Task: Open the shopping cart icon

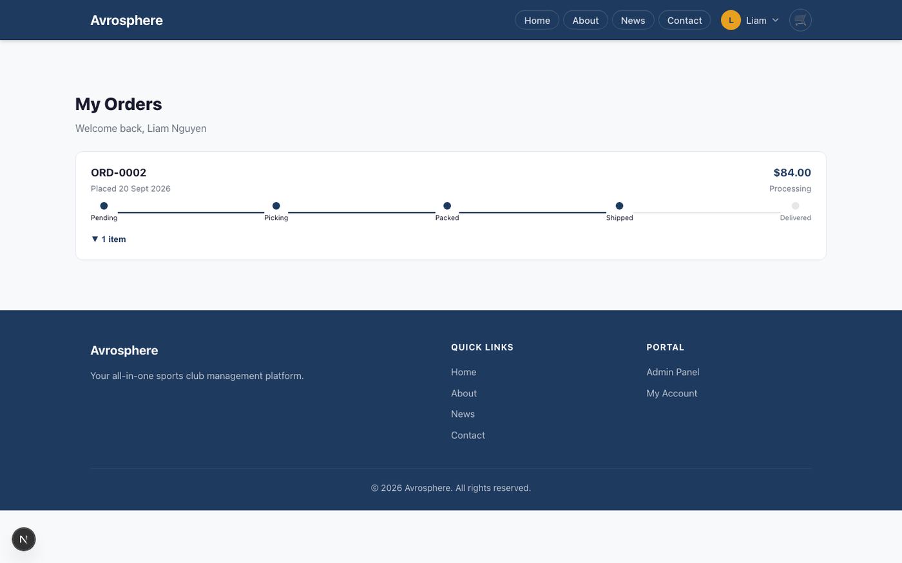Action: click(800, 20)
